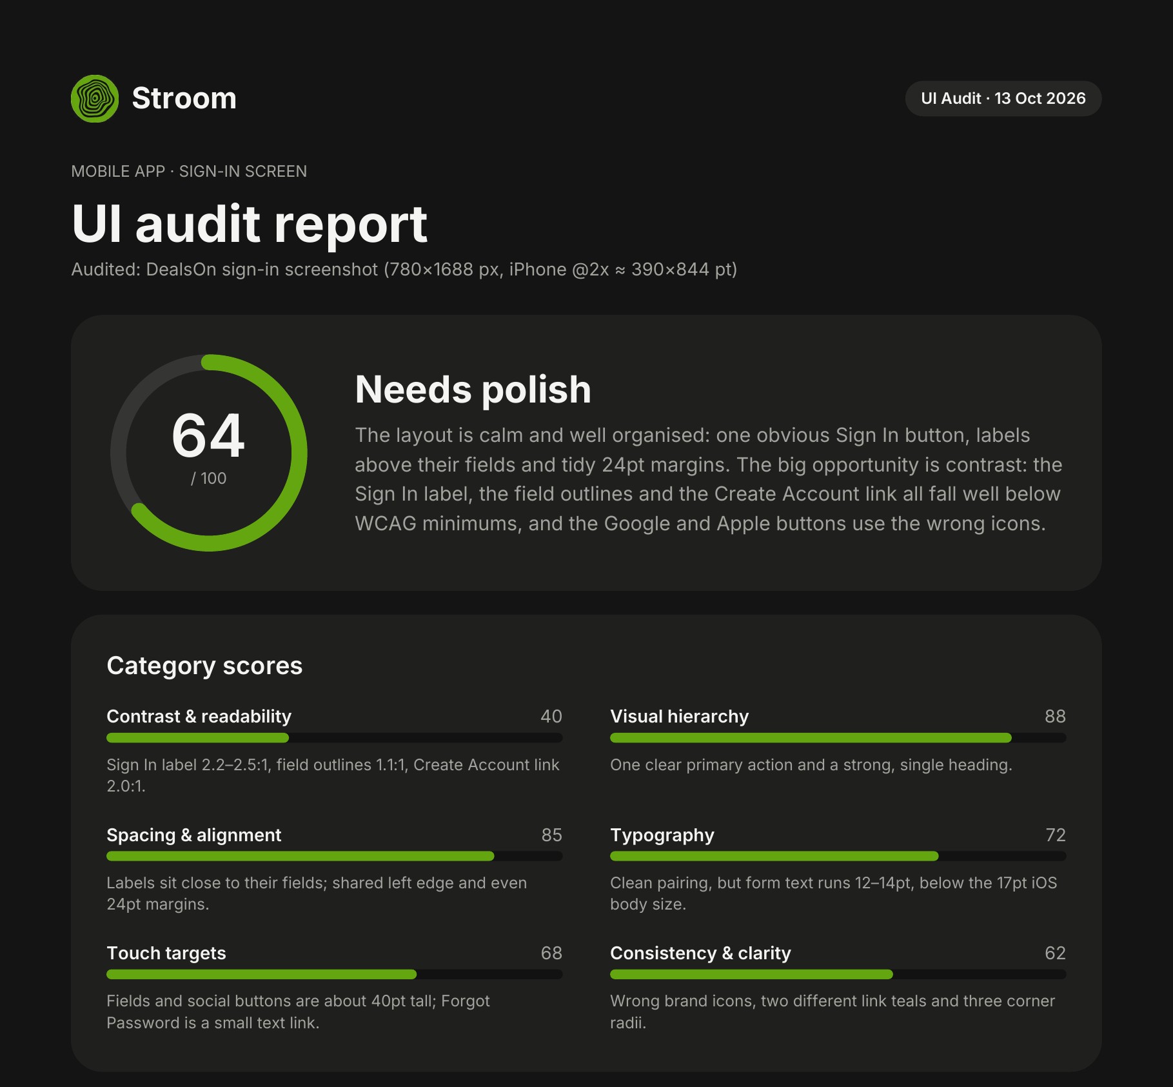
Task: Click the / 100 score denominator
Action: 208,479
